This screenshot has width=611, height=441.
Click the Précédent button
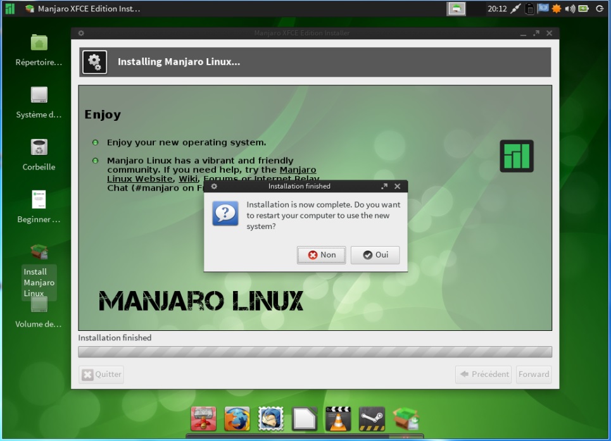[483, 375]
